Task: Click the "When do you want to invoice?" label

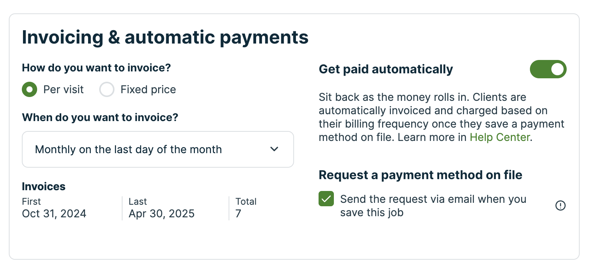Action: (100, 117)
